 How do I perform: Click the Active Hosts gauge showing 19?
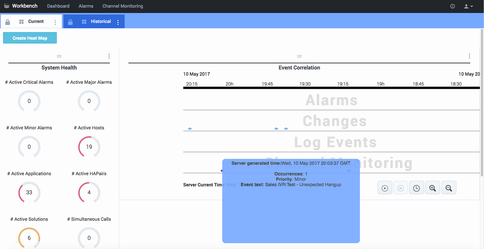89,147
